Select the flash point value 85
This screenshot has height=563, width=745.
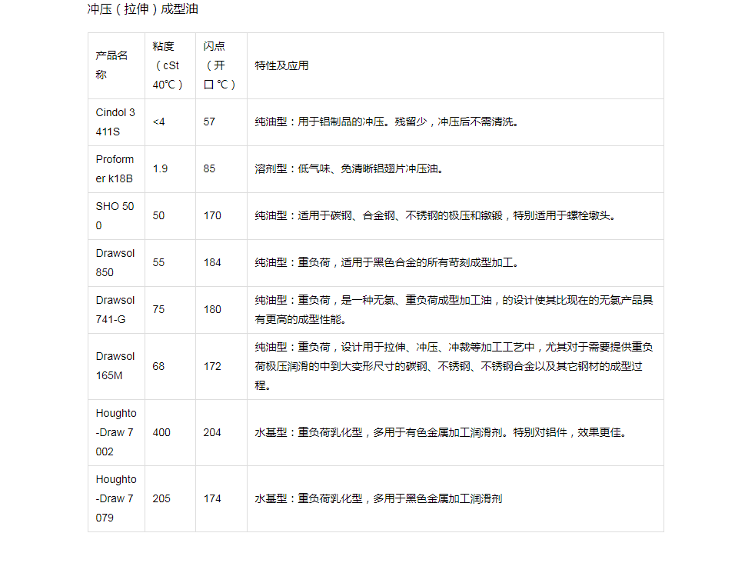(x=209, y=169)
